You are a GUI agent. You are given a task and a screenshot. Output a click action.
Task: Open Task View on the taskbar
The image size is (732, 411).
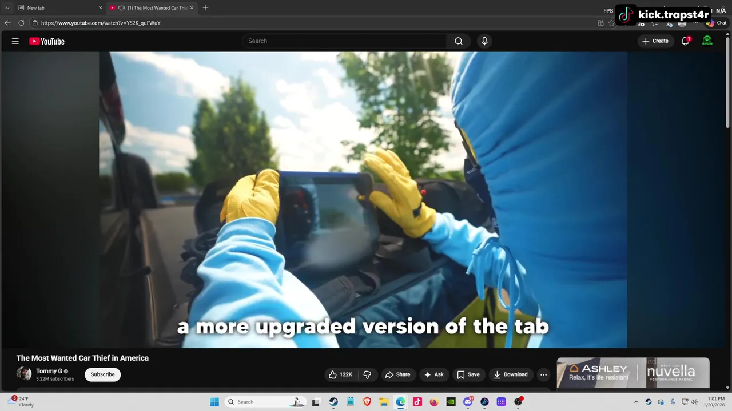click(x=316, y=402)
